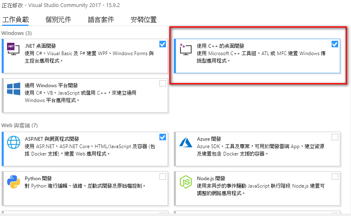
Task: Click the Web 與雲端 (7) section heading
Action: click(19, 125)
